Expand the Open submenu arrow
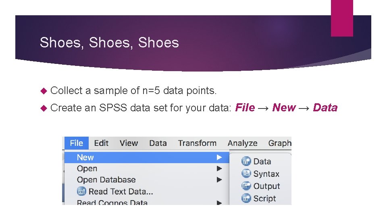This screenshot has width=387, height=217. (219, 168)
